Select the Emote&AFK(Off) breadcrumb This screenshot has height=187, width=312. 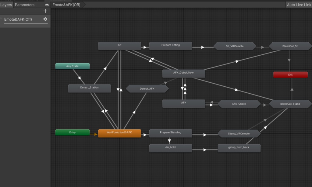[66, 5]
